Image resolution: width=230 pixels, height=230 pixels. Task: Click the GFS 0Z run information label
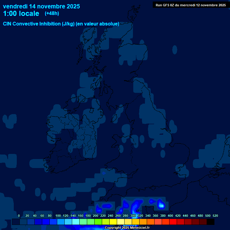(190, 5)
